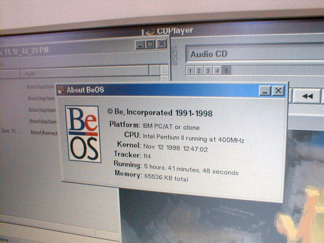Select the /boot/home/ row in list

[41, 132]
